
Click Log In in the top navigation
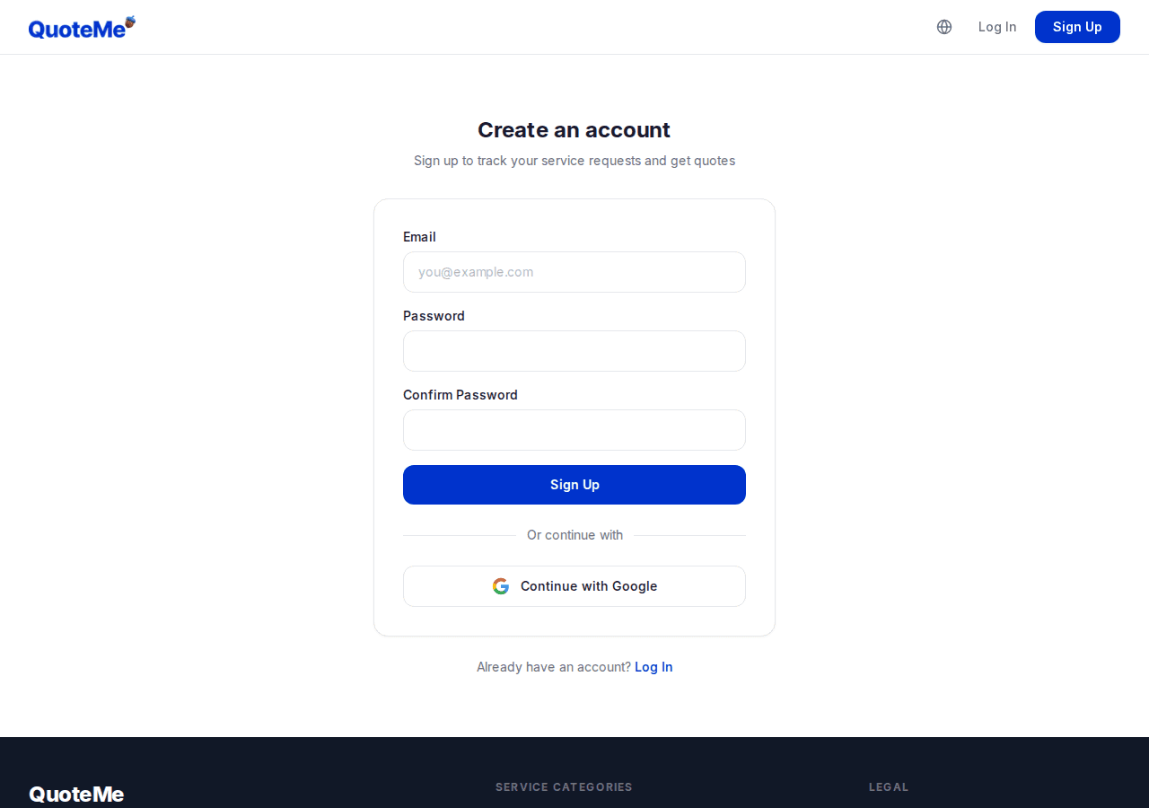pos(997,27)
